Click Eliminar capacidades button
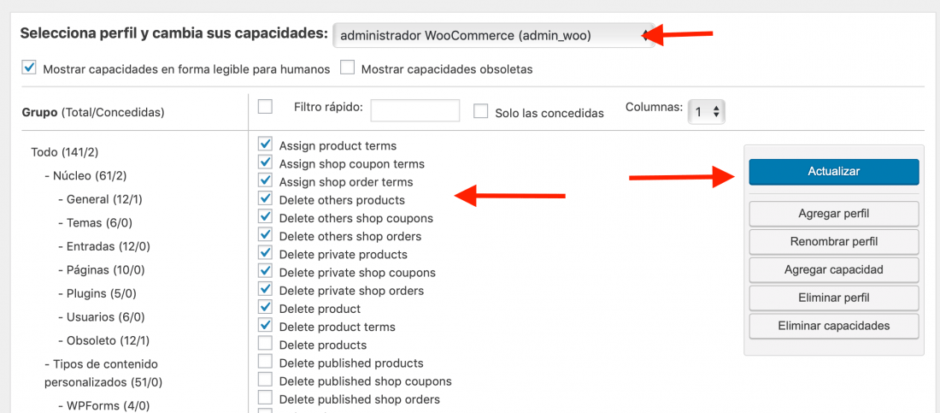 click(833, 326)
